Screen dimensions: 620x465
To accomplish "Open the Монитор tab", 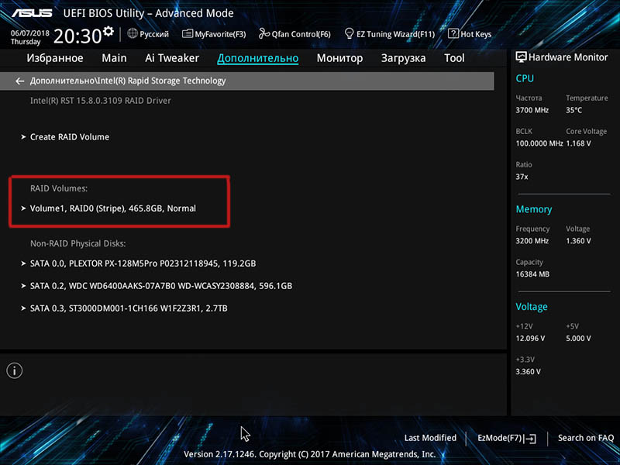I will [339, 58].
